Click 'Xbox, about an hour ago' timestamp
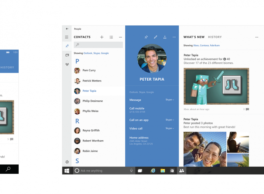 tap(196, 109)
